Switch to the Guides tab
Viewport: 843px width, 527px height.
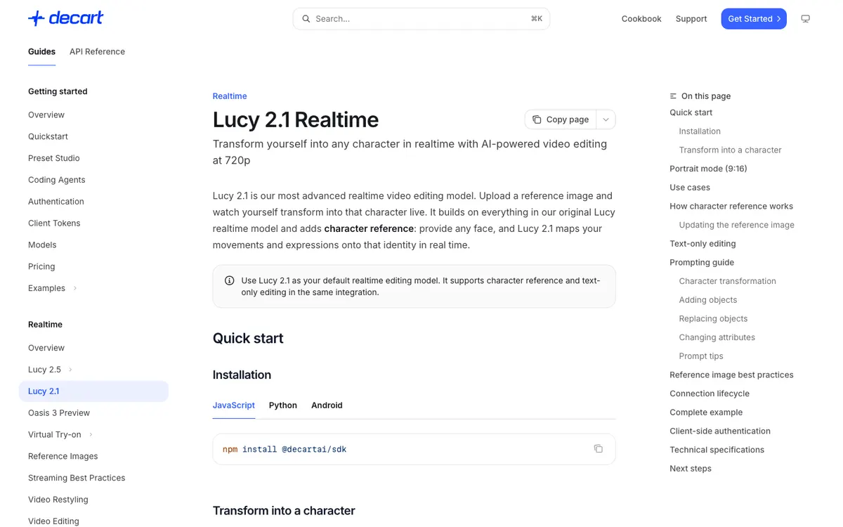pyautogui.click(x=41, y=51)
